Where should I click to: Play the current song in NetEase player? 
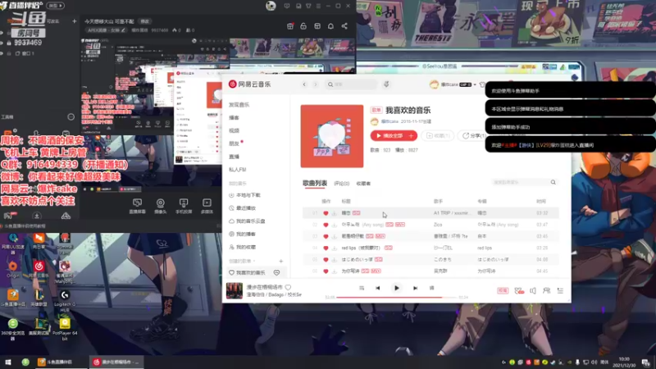396,288
